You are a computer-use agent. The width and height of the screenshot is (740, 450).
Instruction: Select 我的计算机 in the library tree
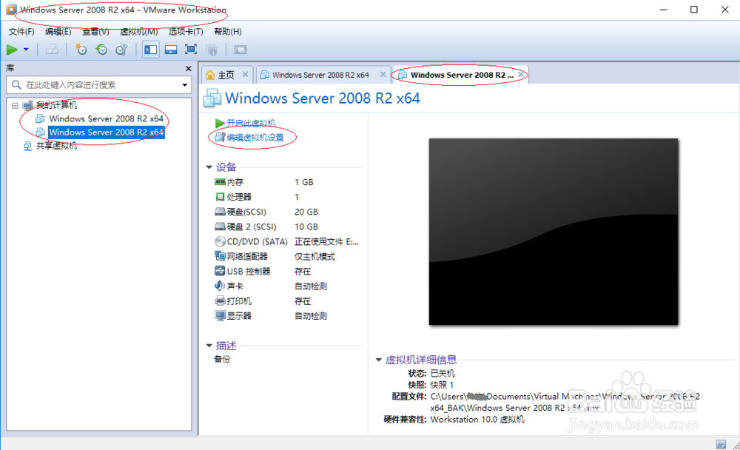57,105
